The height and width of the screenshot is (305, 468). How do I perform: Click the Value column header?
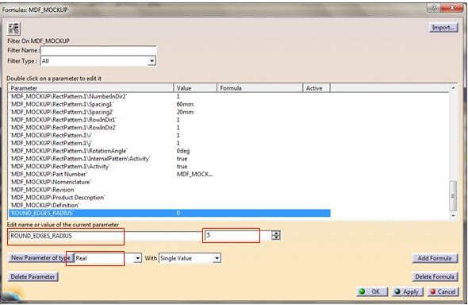[195, 88]
